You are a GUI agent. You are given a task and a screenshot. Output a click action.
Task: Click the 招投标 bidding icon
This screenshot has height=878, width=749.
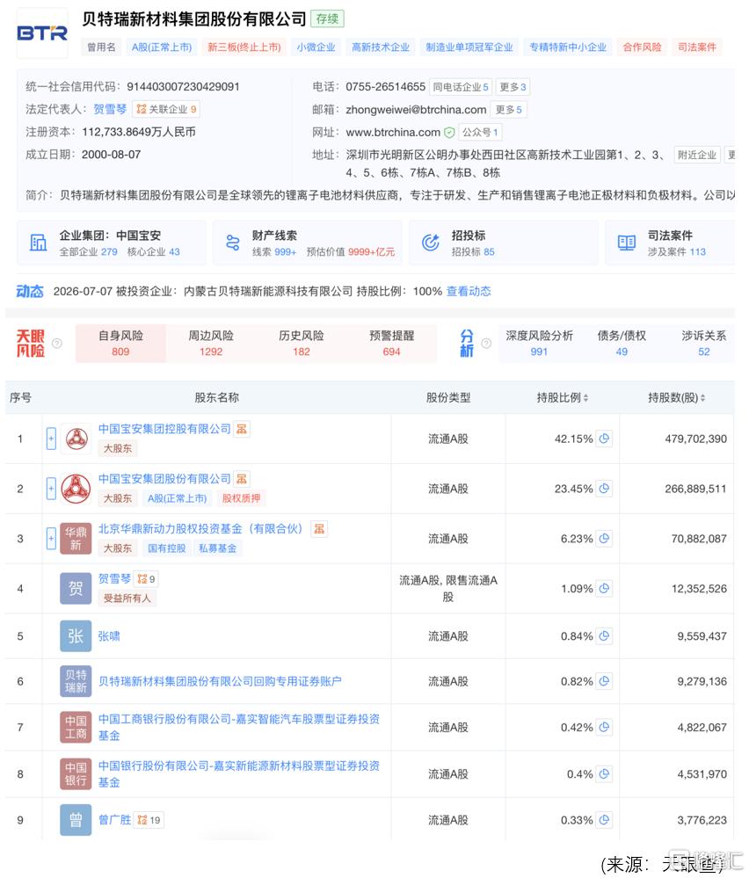click(430, 243)
